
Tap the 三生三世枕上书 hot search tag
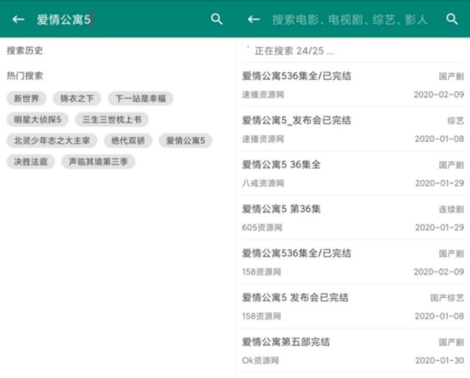(112, 120)
